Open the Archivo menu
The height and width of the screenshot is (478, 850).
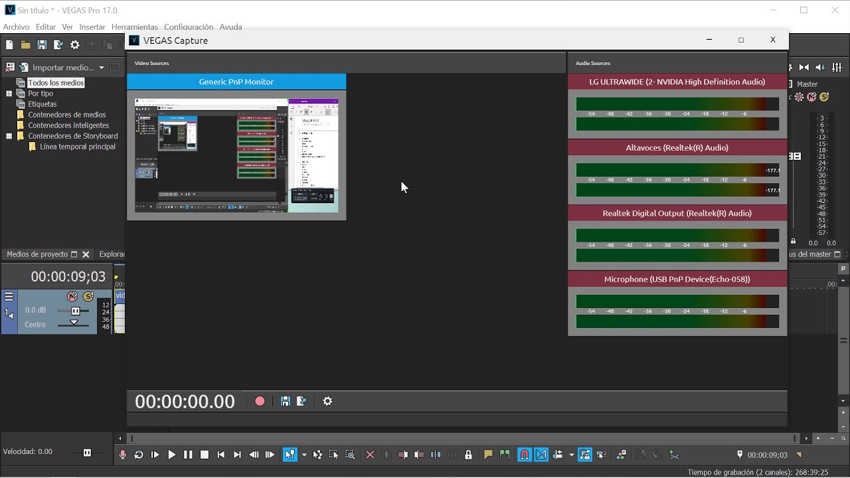pos(17,27)
